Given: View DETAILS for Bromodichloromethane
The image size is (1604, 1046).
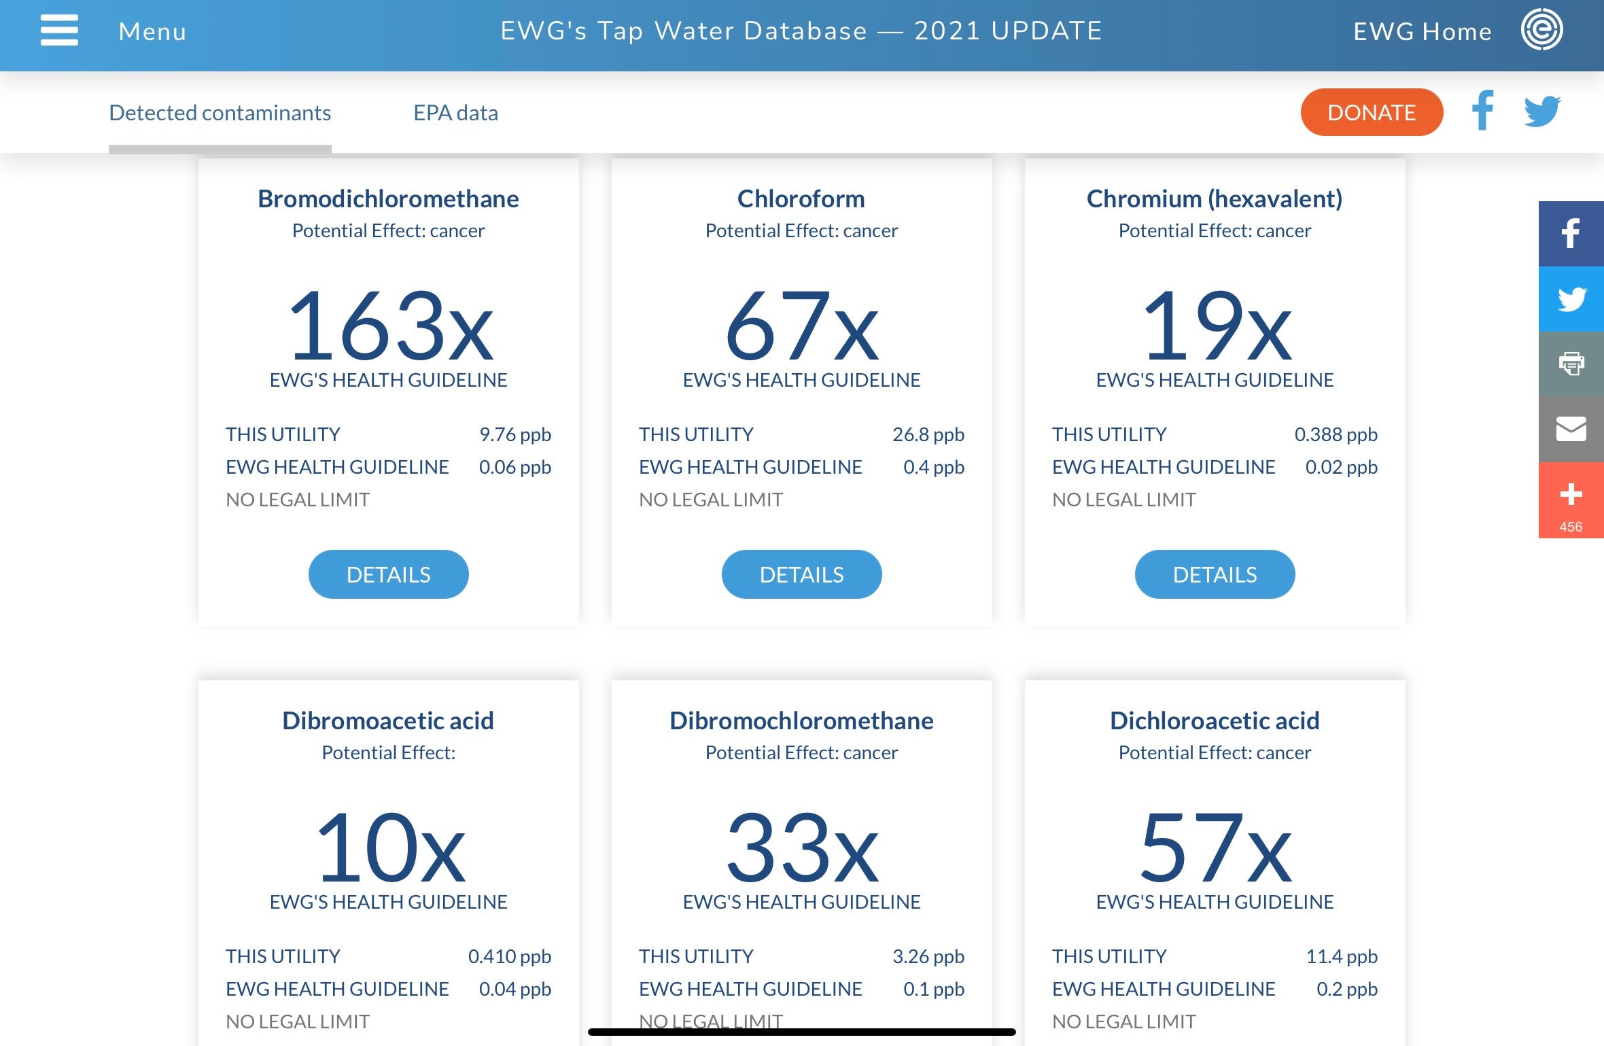Looking at the screenshot, I should [x=388, y=574].
